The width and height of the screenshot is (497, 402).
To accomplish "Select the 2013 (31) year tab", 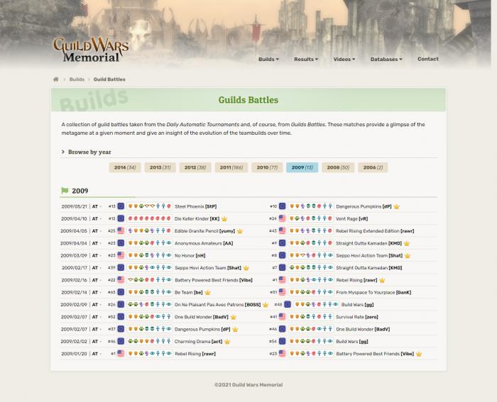I will coord(160,167).
